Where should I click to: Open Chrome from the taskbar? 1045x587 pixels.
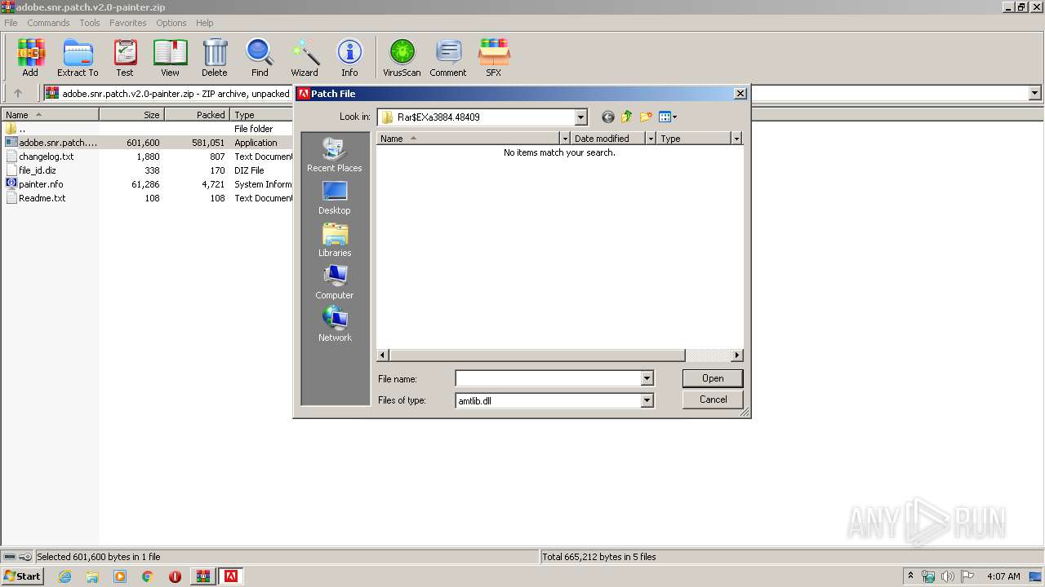coord(148,576)
